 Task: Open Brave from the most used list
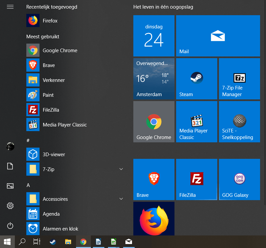75,65
